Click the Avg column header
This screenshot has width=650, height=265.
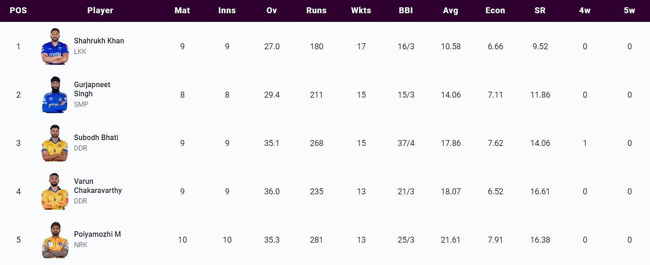[x=450, y=10]
